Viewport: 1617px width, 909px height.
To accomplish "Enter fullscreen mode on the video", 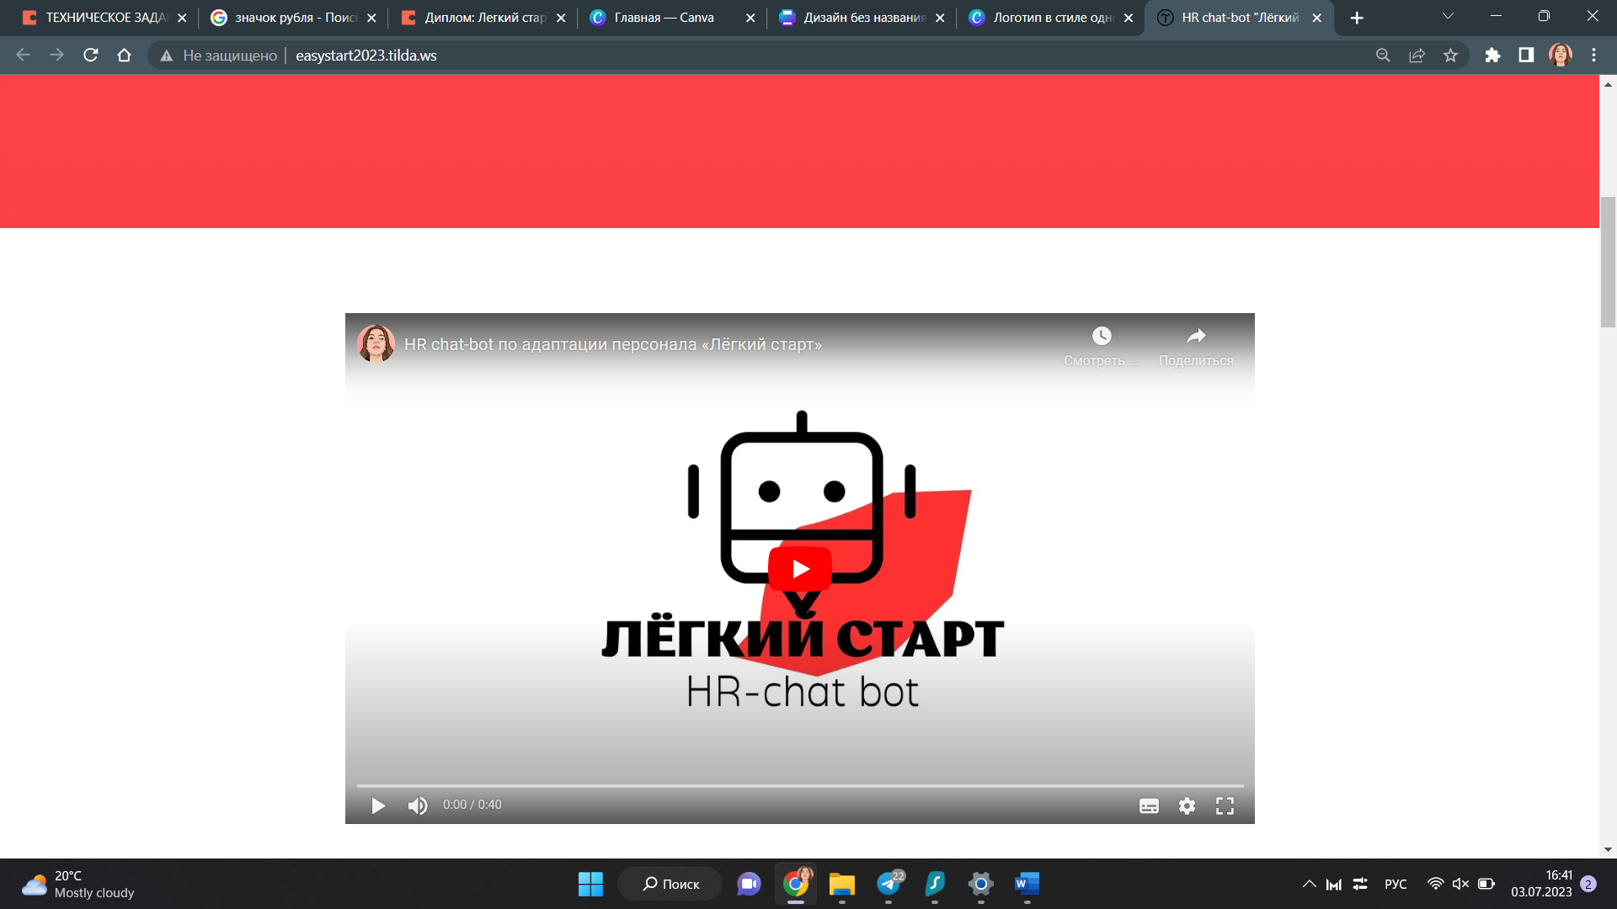I will pyautogui.click(x=1225, y=805).
